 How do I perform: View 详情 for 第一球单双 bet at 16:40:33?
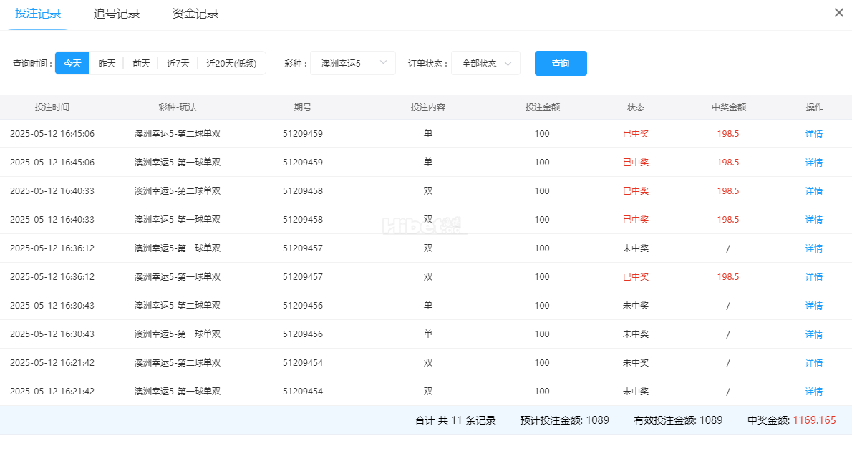click(814, 220)
